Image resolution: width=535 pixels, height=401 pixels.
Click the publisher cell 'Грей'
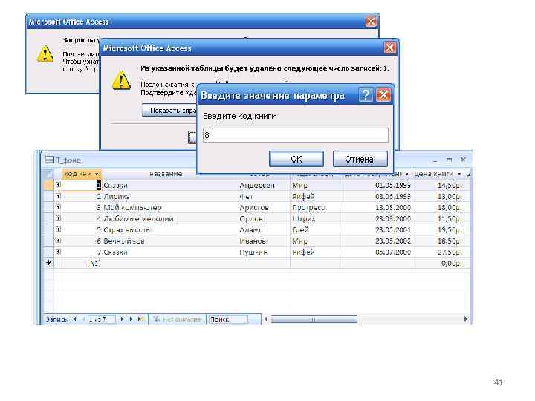pos(317,229)
